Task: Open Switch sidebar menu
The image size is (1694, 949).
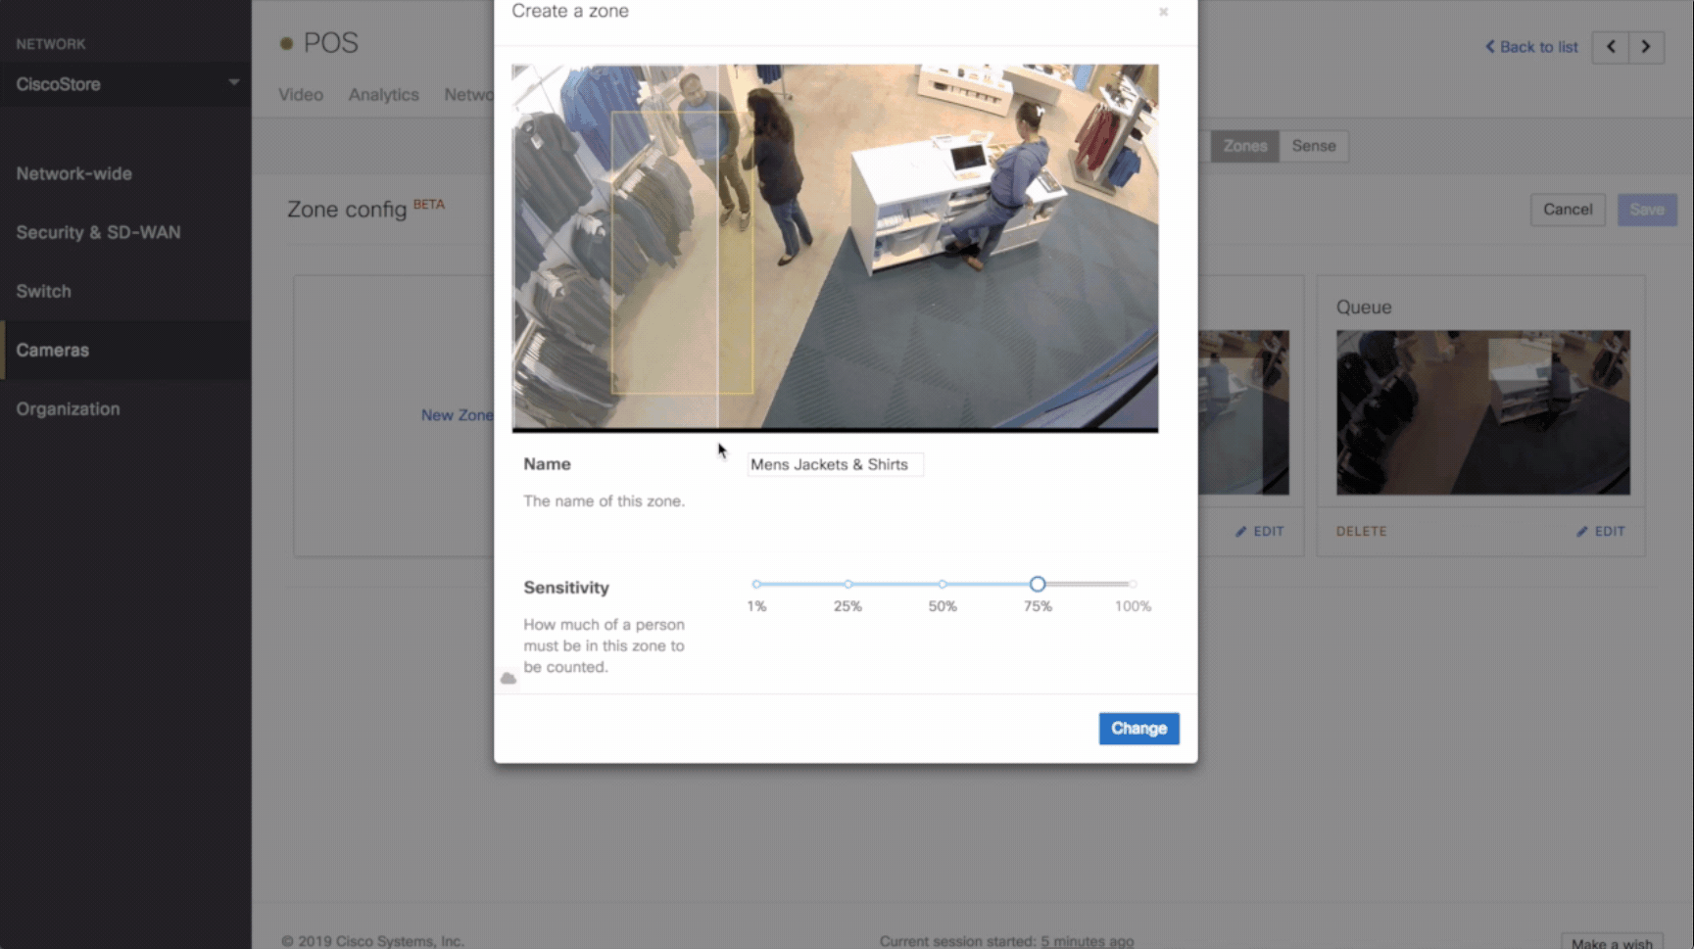Action: tap(43, 291)
